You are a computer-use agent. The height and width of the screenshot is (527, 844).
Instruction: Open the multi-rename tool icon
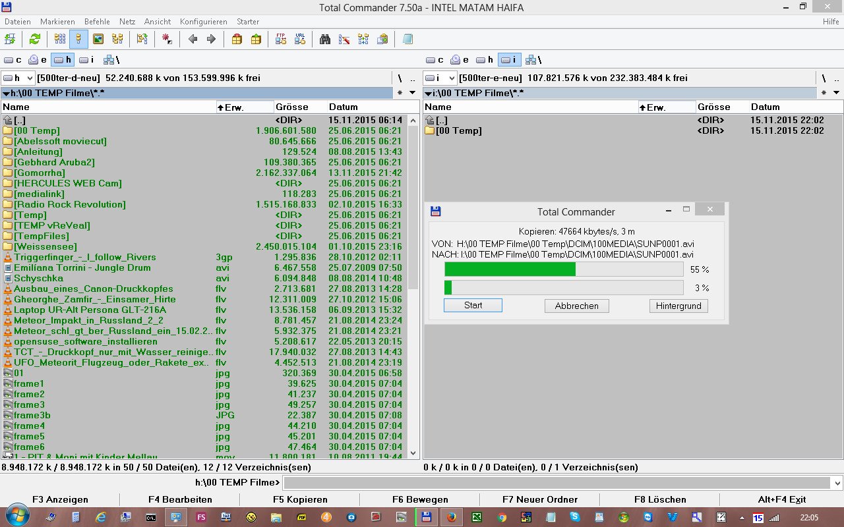click(344, 39)
